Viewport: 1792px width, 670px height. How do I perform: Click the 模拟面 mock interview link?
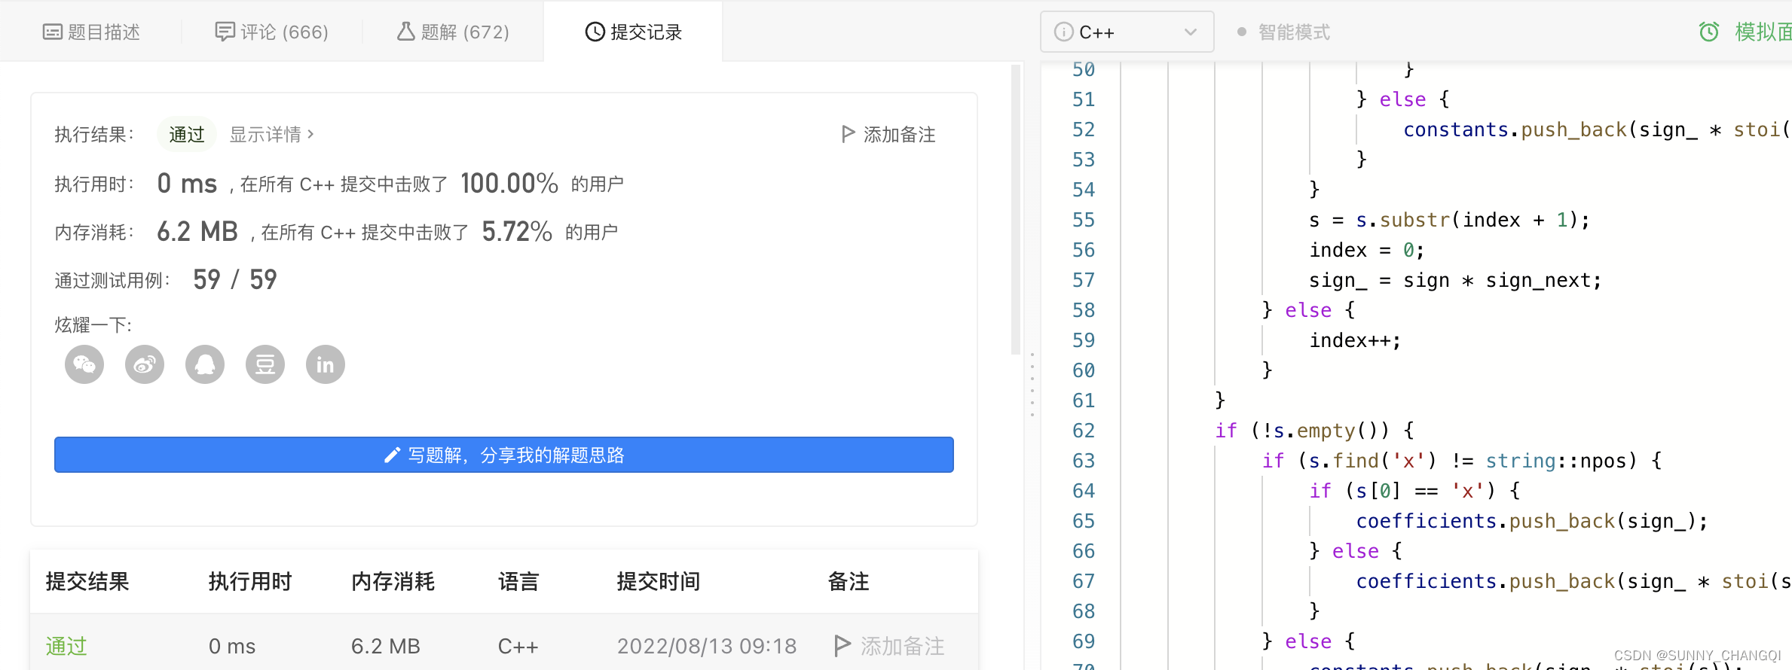[x=1763, y=32]
